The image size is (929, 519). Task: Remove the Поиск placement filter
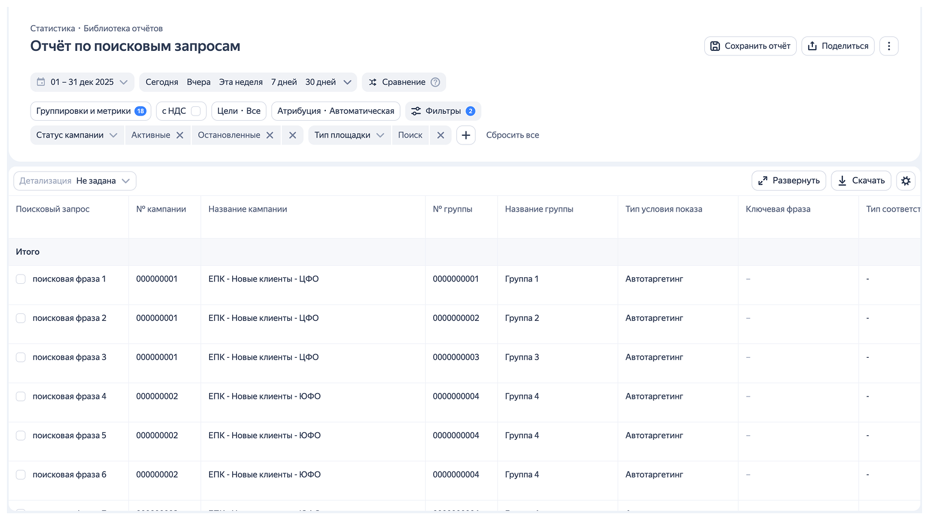tap(441, 135)
